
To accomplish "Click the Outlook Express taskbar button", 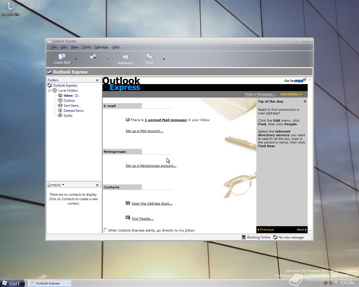I will tap(50, 283).
